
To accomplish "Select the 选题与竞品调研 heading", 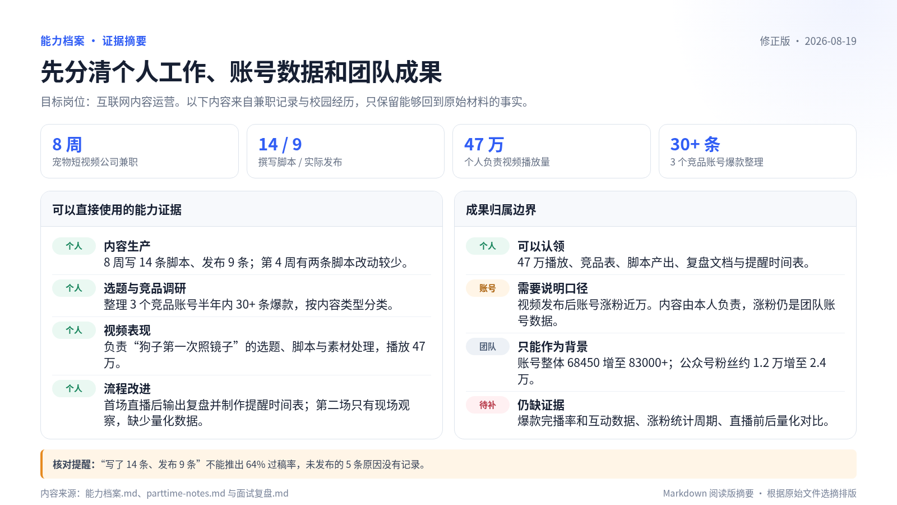I will pos(145,288).
